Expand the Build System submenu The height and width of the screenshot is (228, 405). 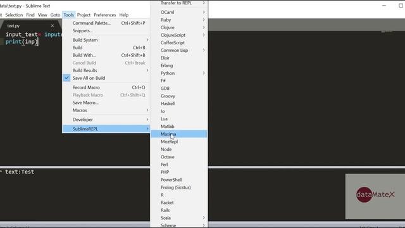click(x=106, y=40)
